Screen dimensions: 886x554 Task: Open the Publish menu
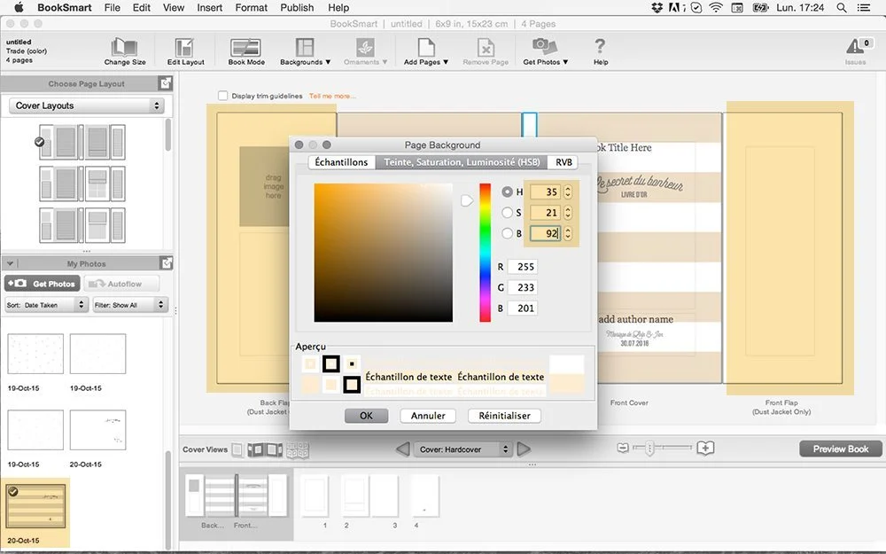click(297, 8)
